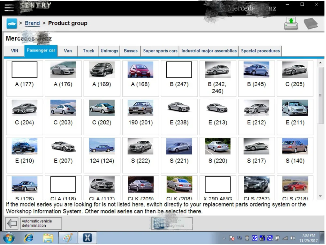
Task: Pick the red CLS (218) car
Action: pyautogui.click(x=295, y=188)
